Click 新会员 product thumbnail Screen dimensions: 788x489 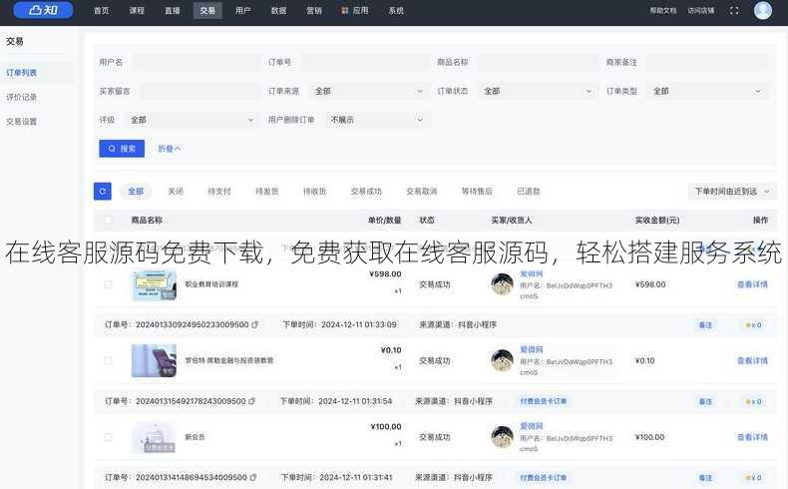[x=154, y=437]
